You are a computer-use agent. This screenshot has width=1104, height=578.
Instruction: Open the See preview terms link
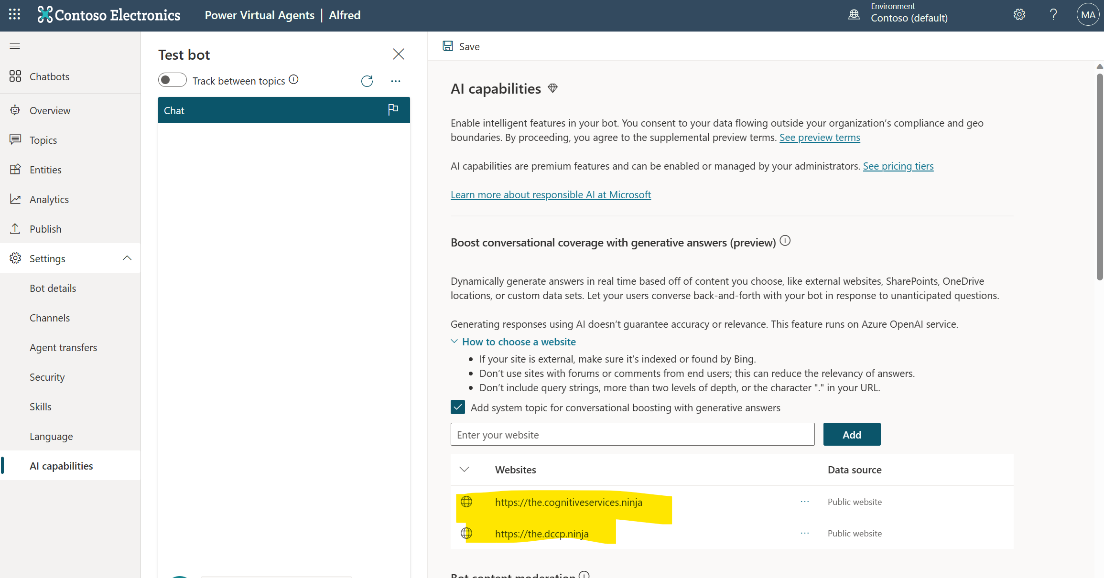820,138
